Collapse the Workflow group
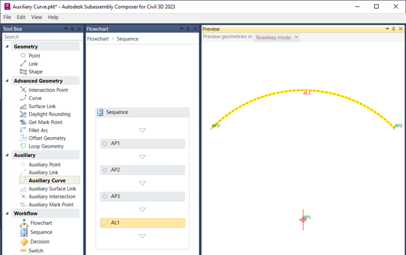Screen dimensions: 406x255 [7, 213]
